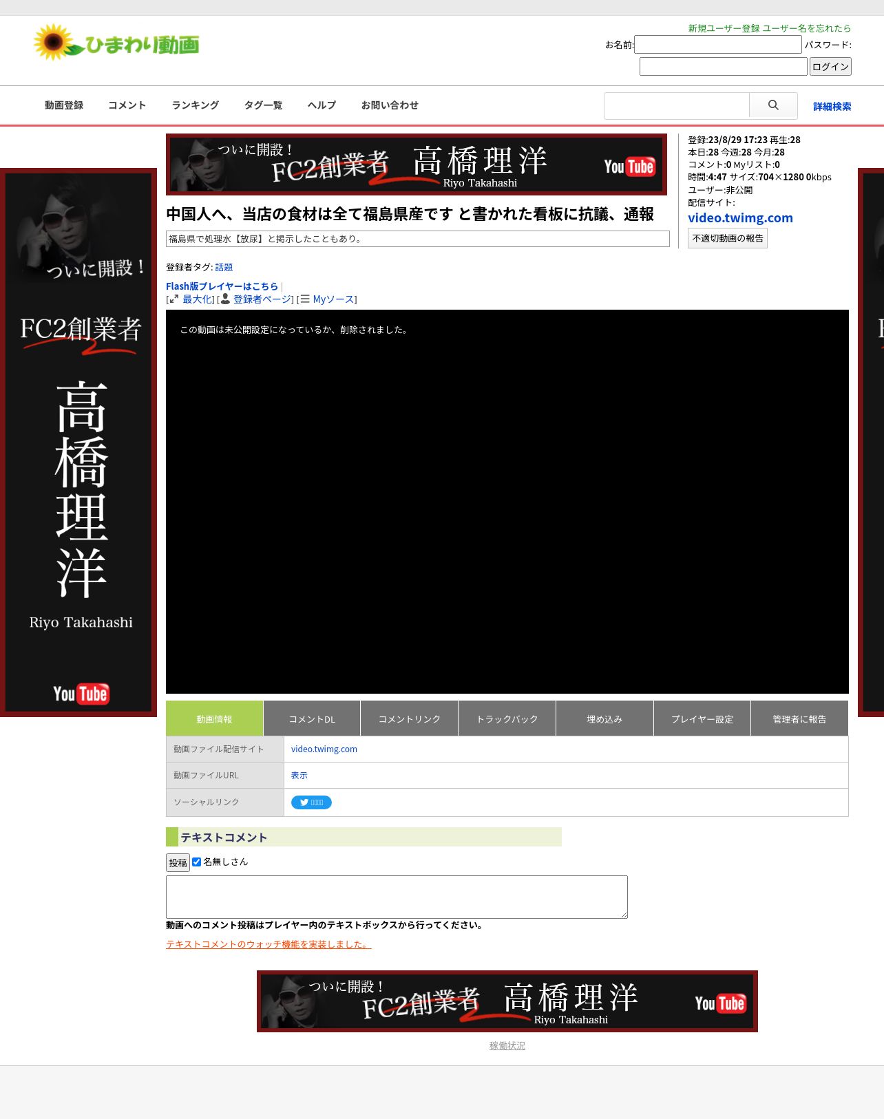Open the コメント menu item
Image resolution: width=884 pixels, height=1119 pixels.
127,105
